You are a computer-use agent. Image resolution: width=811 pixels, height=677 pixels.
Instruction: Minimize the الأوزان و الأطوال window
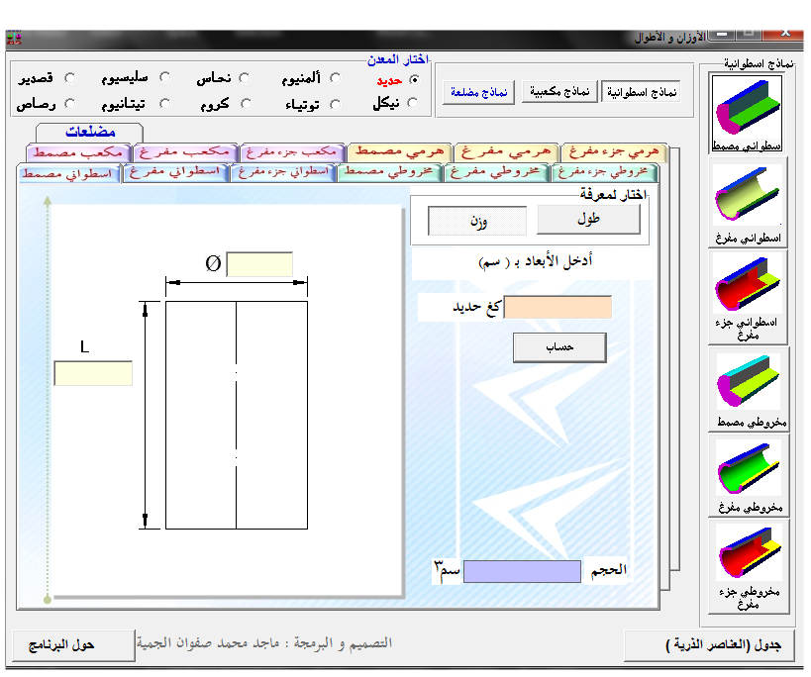(x=724, y=34)
